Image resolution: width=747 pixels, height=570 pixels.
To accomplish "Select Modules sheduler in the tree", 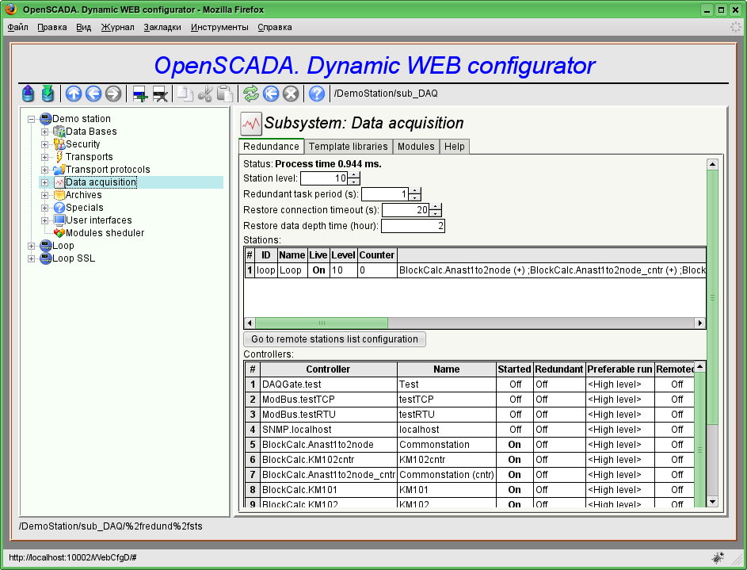I will pyautogui.click(x=105, y=233).
